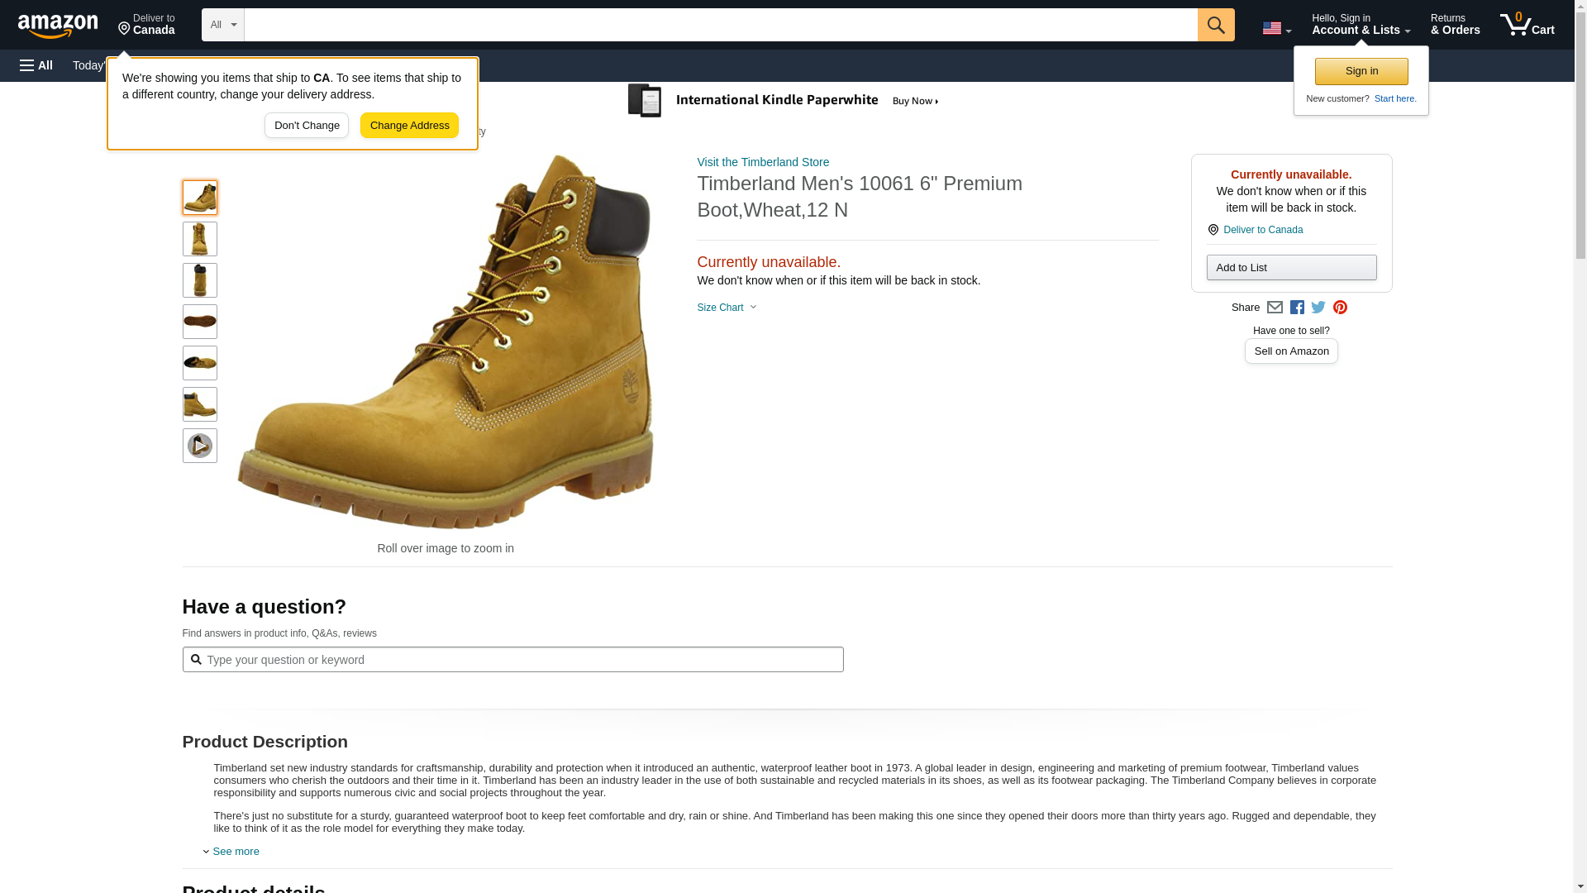
Task: Click the Amazon logo
Action: [x=58, y=26]
